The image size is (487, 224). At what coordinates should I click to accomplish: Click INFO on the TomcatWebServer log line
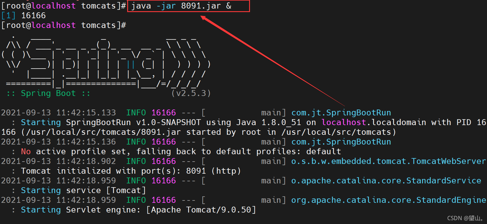[136, 161]
